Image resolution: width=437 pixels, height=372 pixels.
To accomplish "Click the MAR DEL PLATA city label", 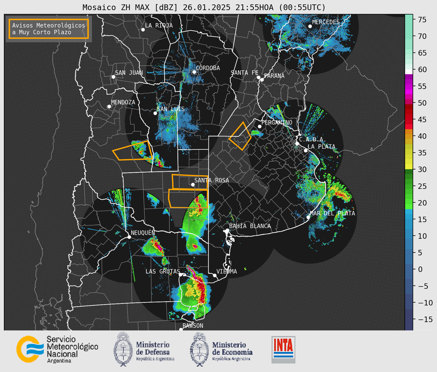I will (332, 213).
